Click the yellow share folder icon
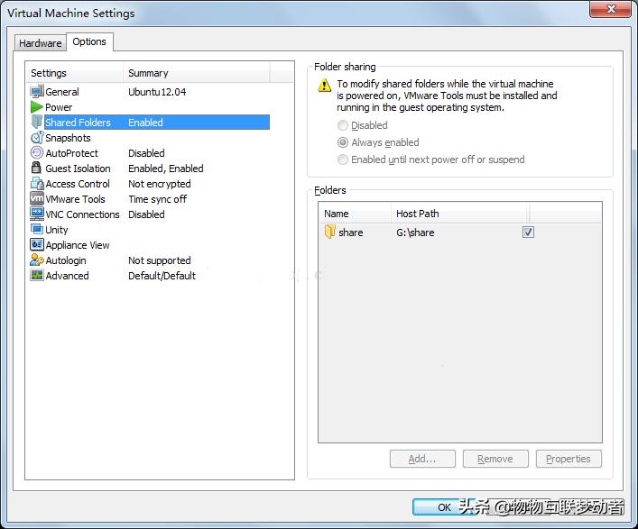The width and height of the screenshot is (638, 529). pos(329,232)
